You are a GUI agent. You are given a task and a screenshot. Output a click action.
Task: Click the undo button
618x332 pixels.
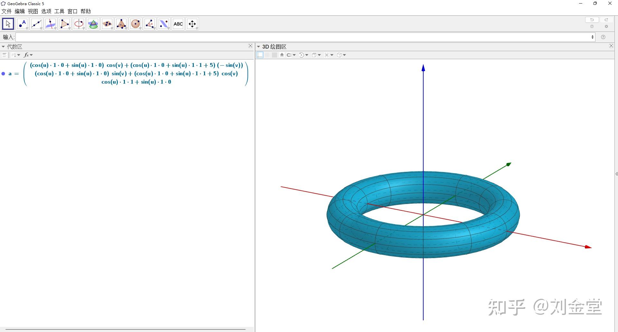pyautogui.click(x=592, y=20)
